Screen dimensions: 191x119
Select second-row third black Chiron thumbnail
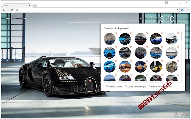tap(141, 53)
